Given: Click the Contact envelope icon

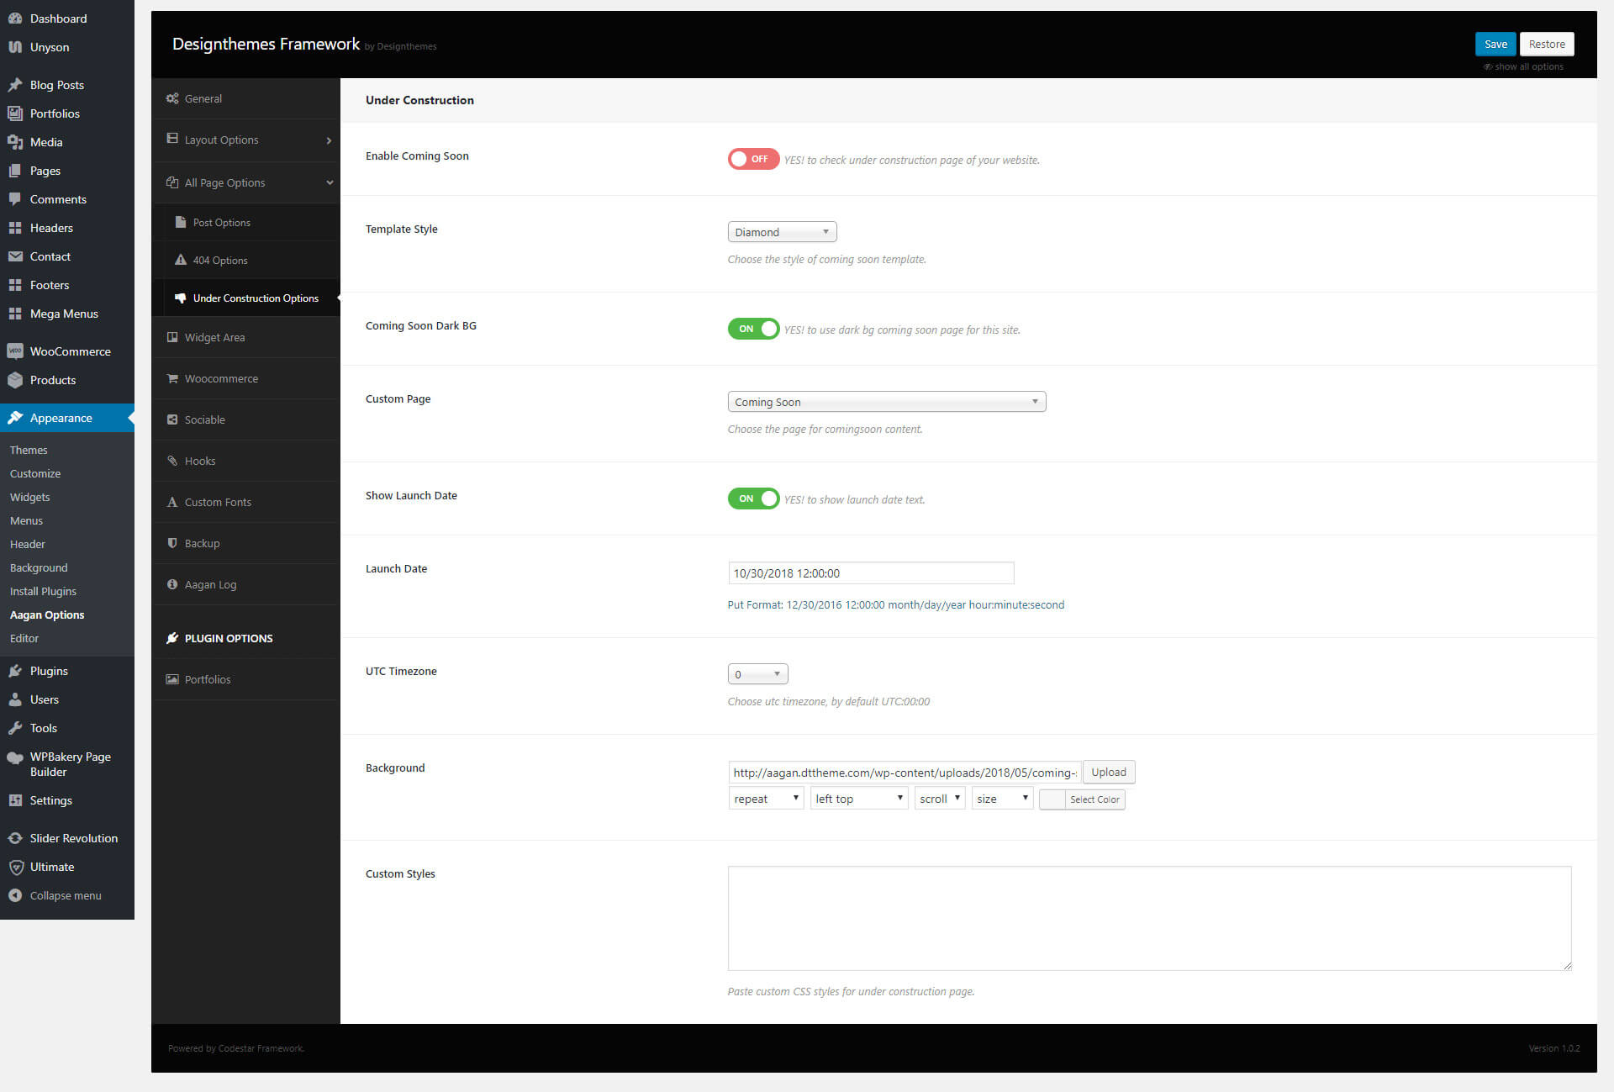Looking at the screenshot, I should 15,256.
